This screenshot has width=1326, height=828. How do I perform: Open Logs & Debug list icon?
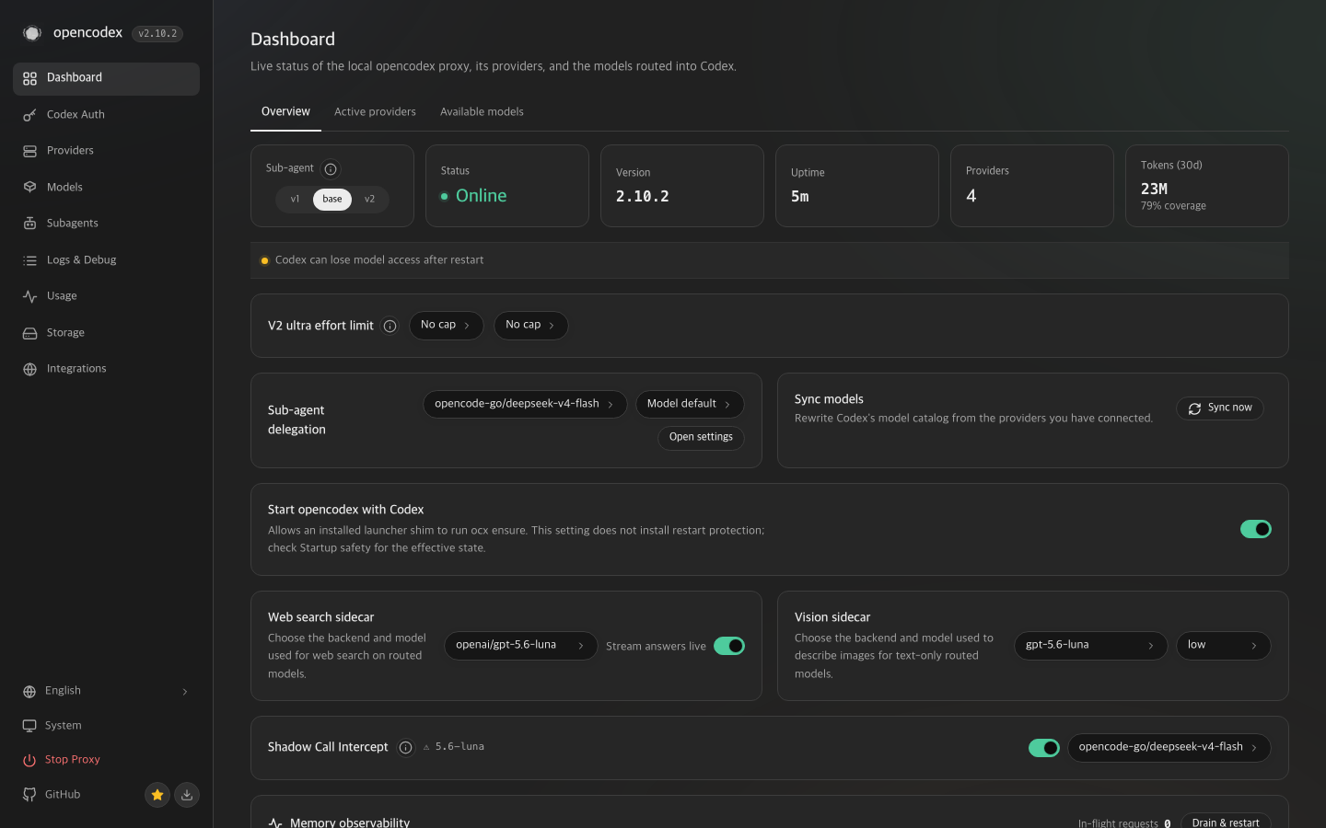29,260
